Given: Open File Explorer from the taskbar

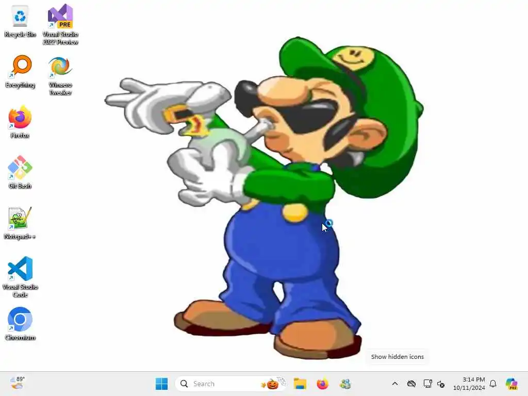Looking at the screenshot, I should [x=300, y=384].
